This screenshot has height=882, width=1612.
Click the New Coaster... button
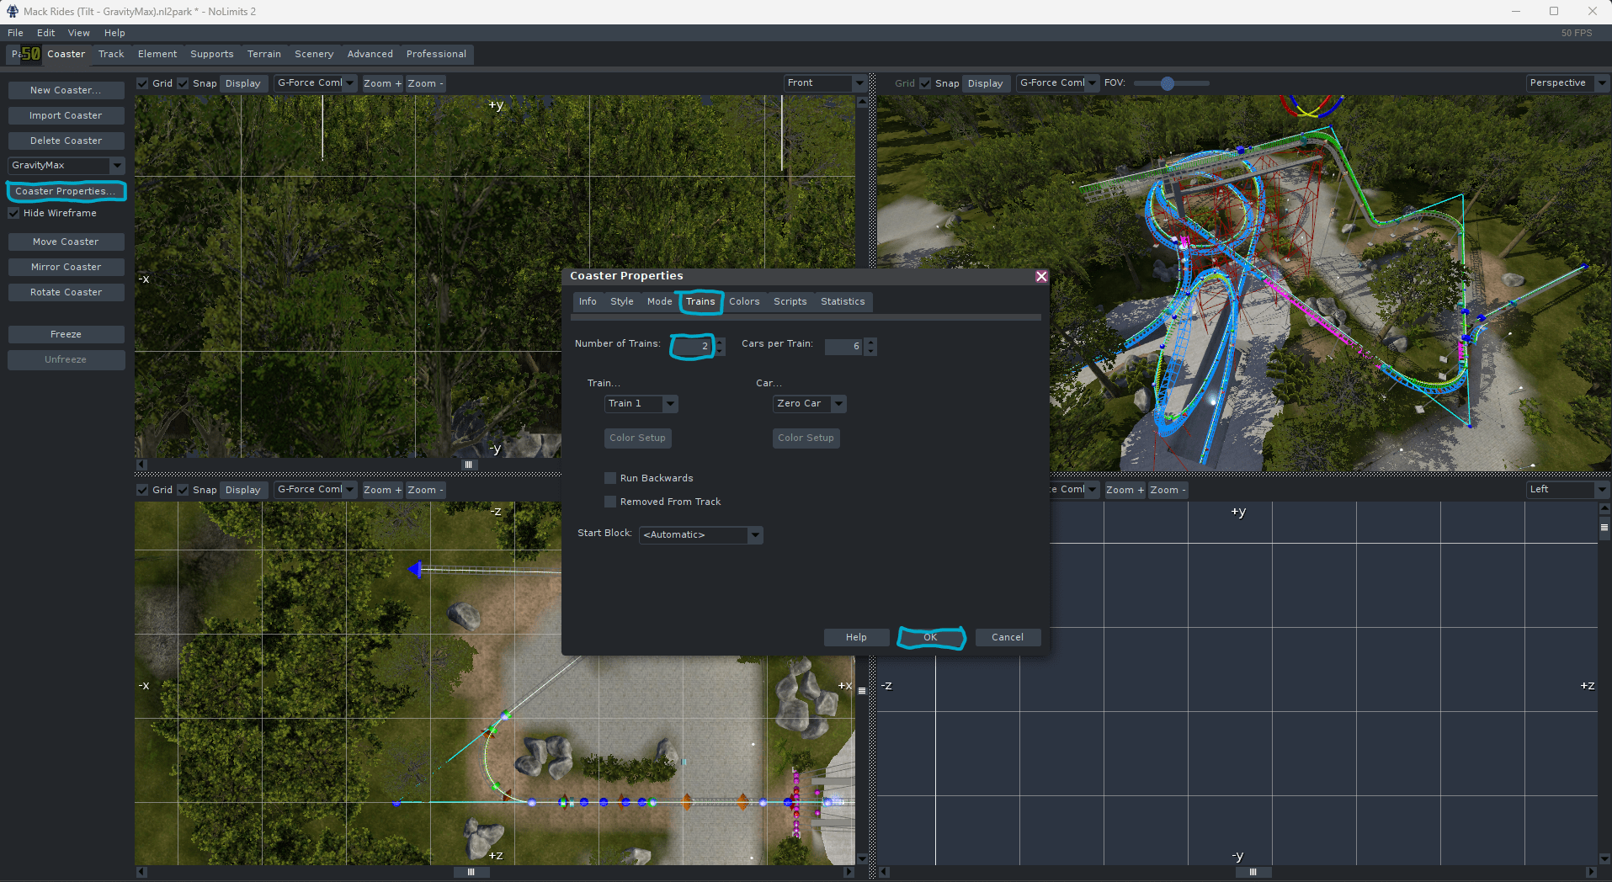point(67,90)
